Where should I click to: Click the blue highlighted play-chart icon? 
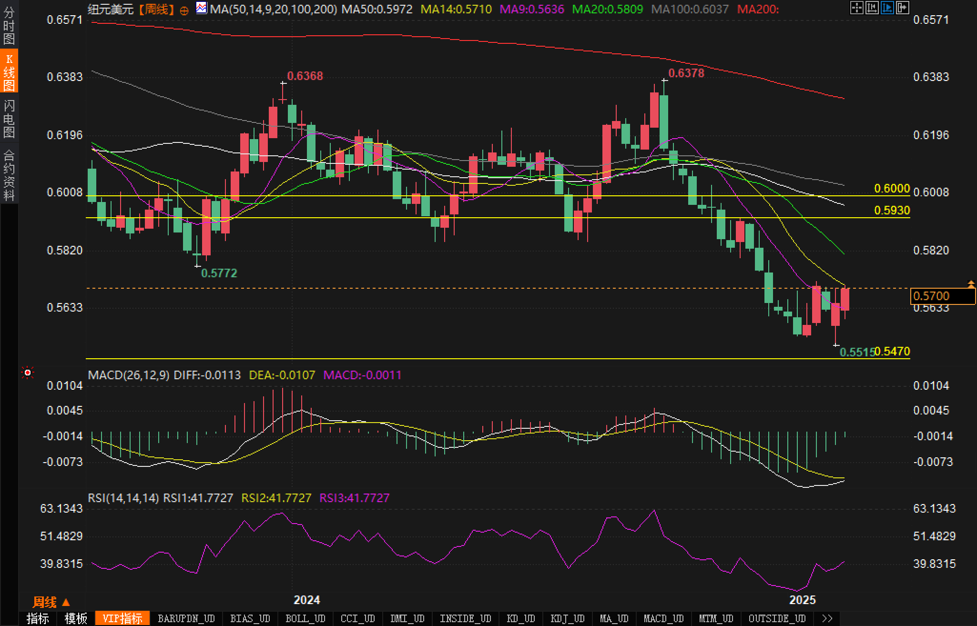(x=887, y=8)
